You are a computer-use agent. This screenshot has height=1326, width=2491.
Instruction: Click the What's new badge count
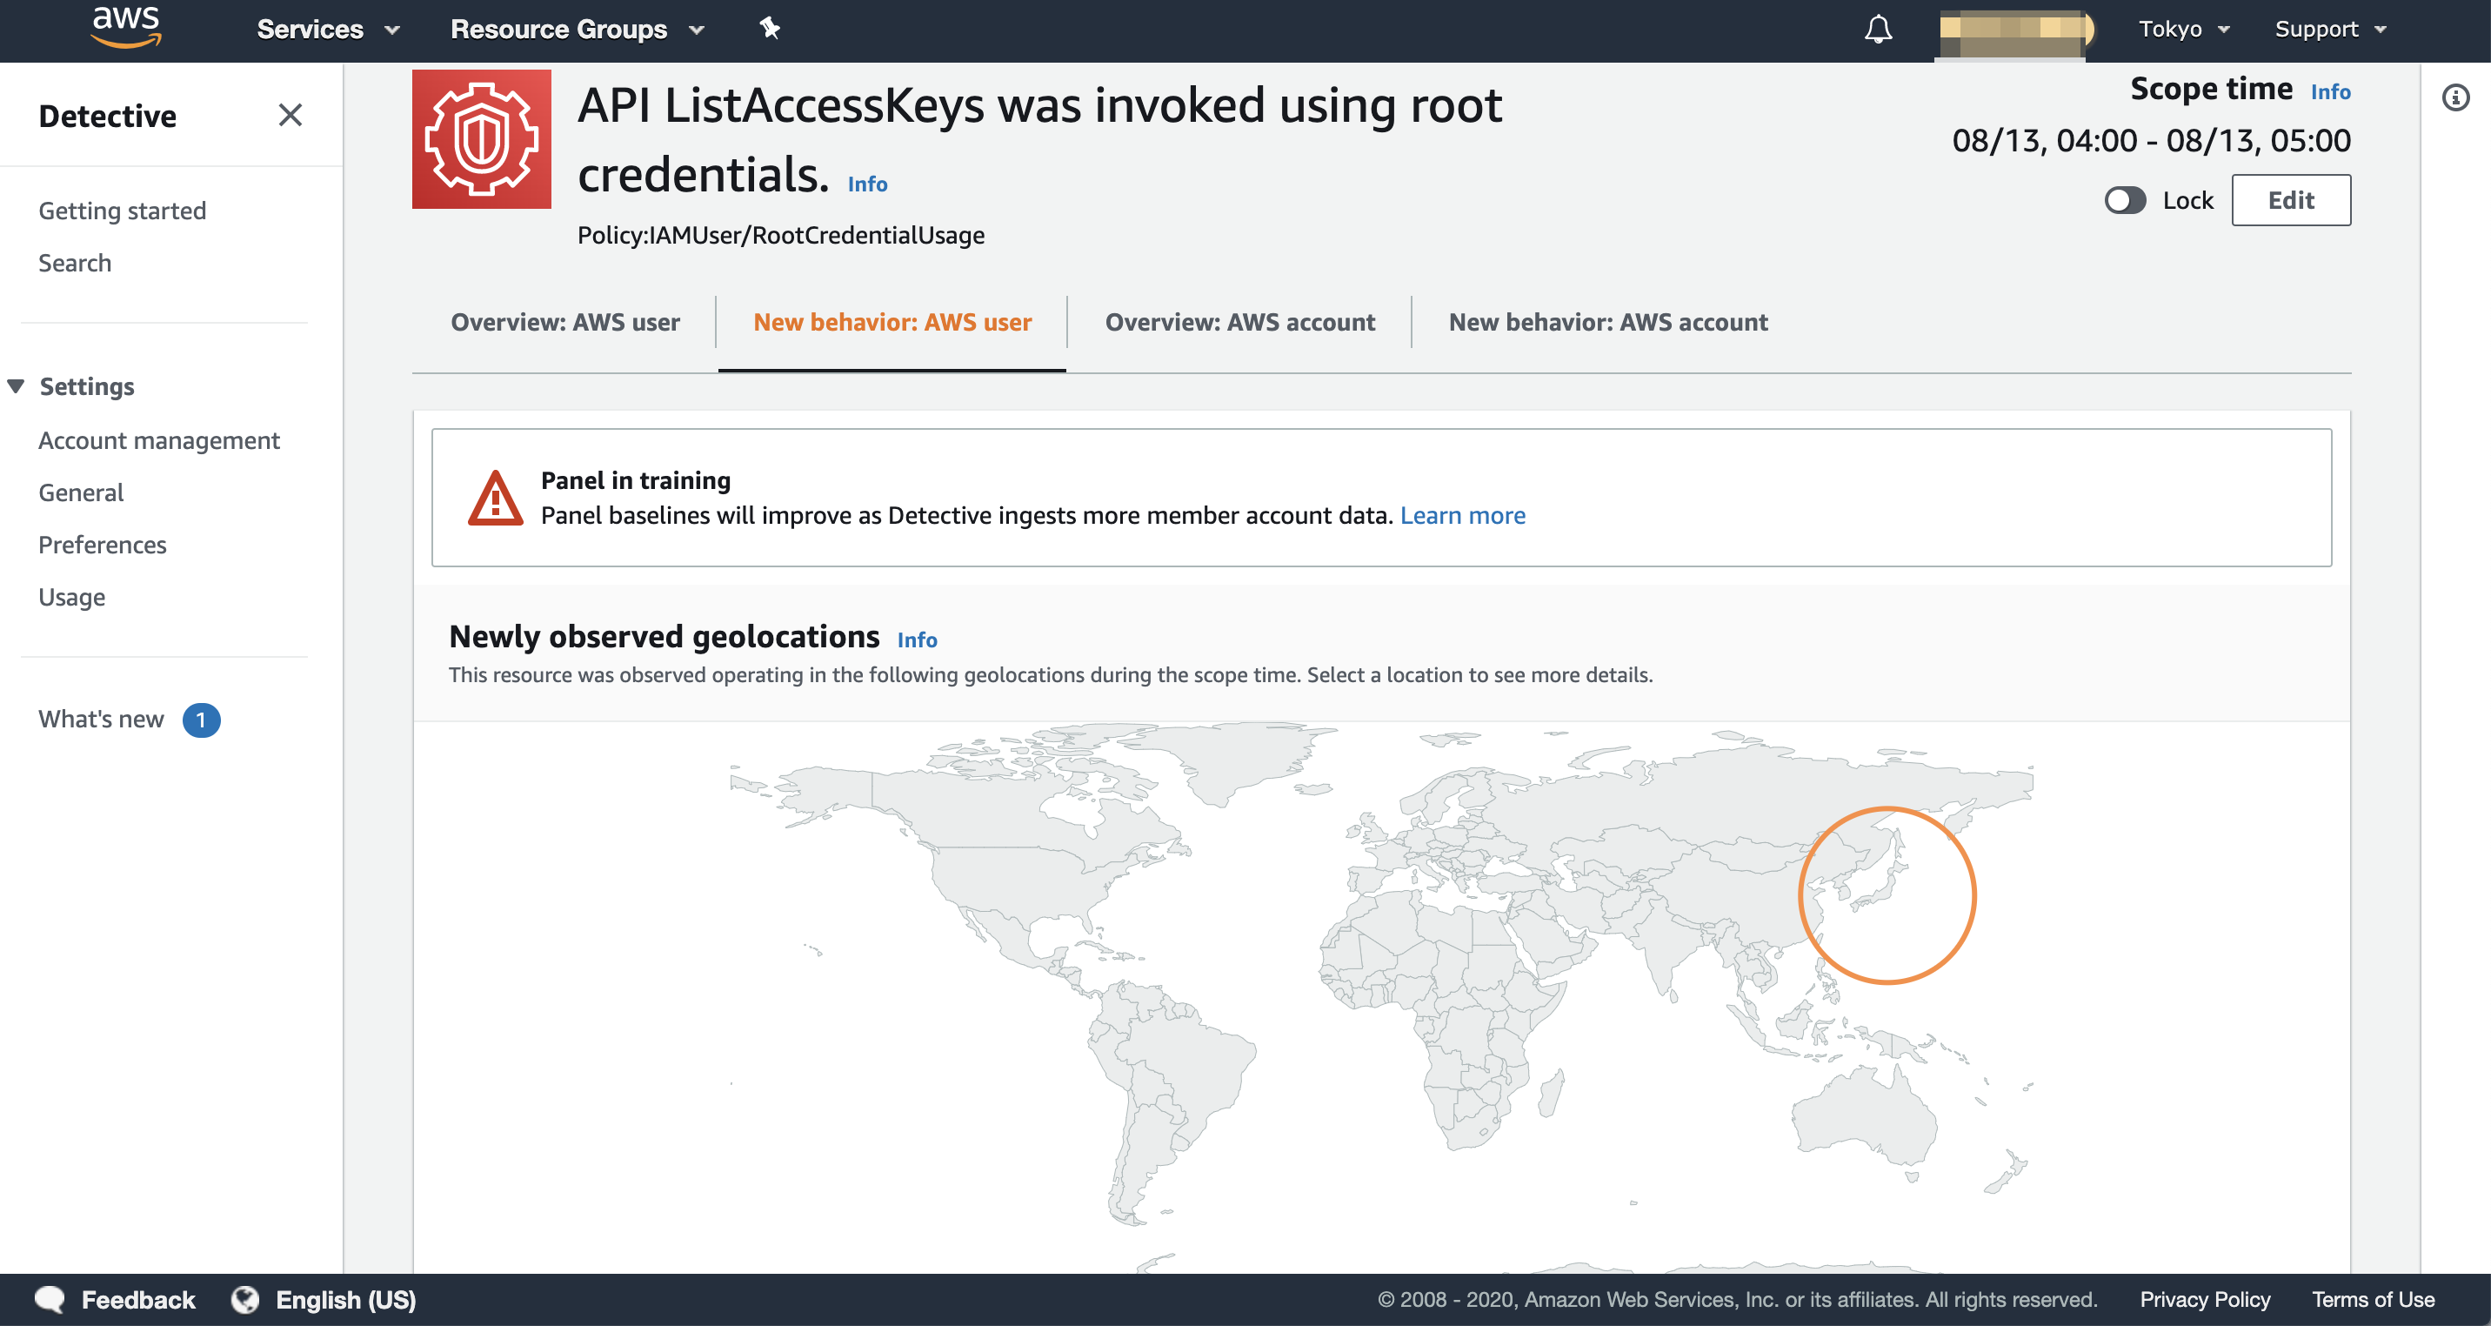[x=201, y=720]
